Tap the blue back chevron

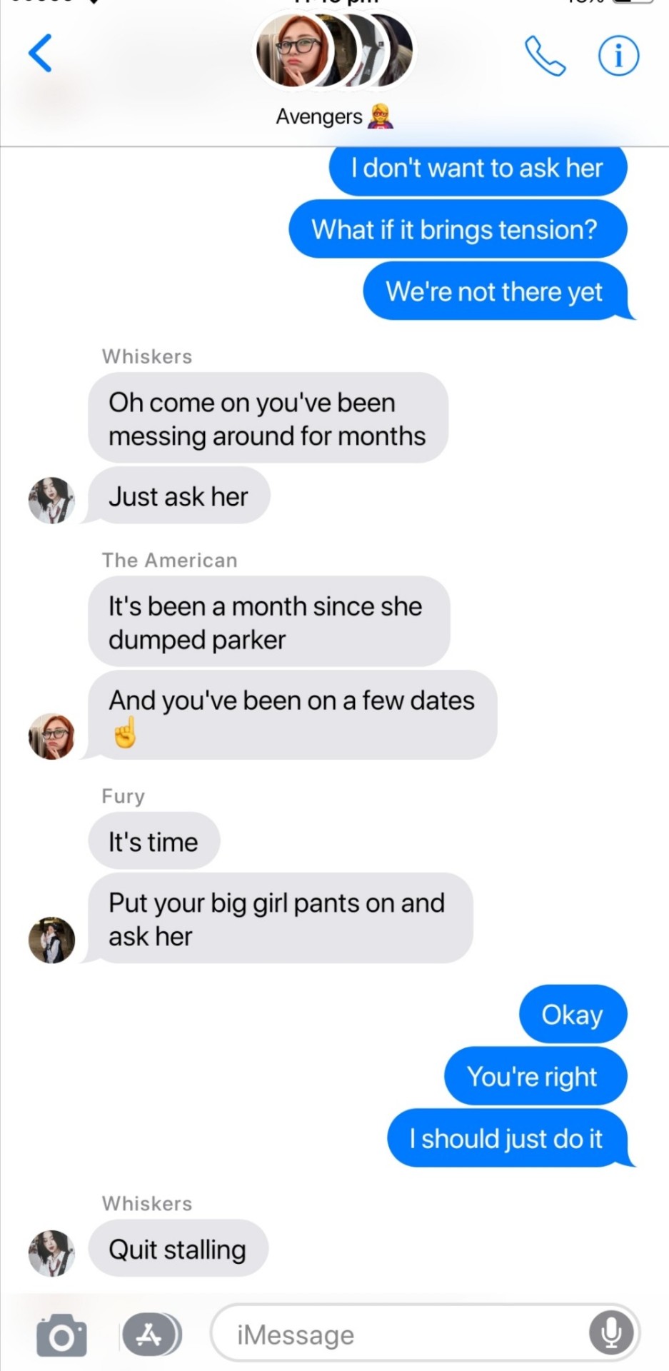[x=41, y=54]
